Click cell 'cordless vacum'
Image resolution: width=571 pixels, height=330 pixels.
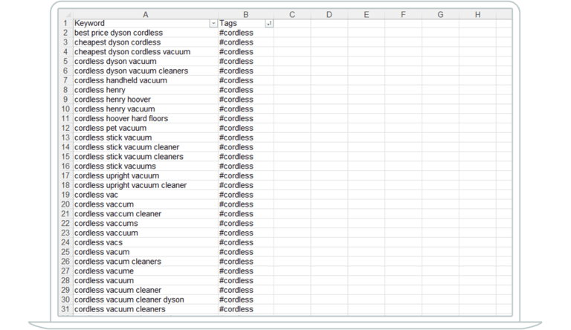click(145, 252)
